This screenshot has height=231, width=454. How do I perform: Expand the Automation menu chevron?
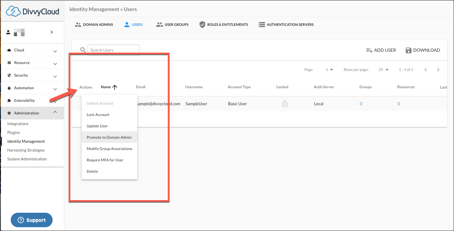(55, 89)
